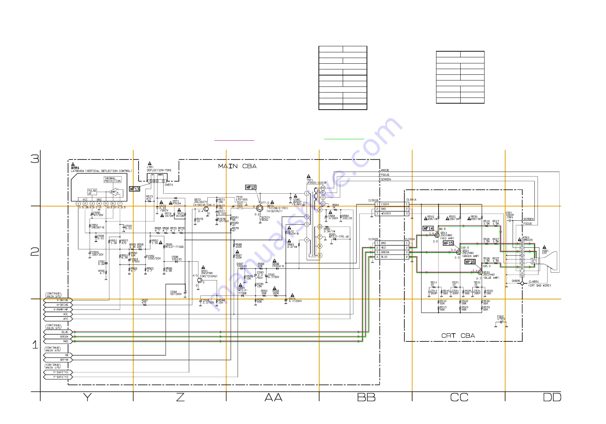Click the WF12 waveform marker
Screen dimensions: 606x424
coord(251,187)
